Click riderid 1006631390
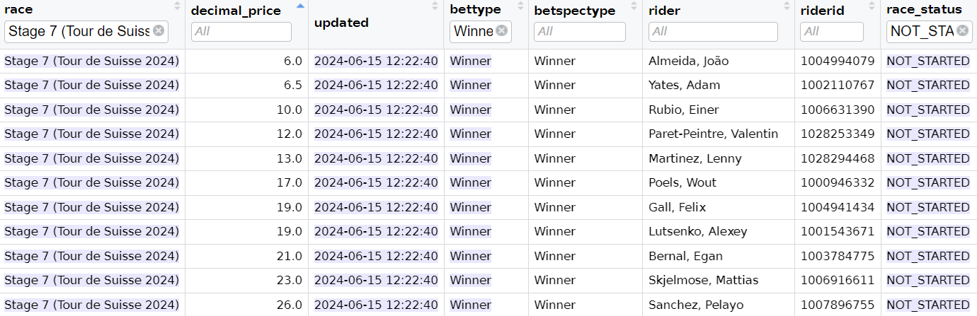 838,110
